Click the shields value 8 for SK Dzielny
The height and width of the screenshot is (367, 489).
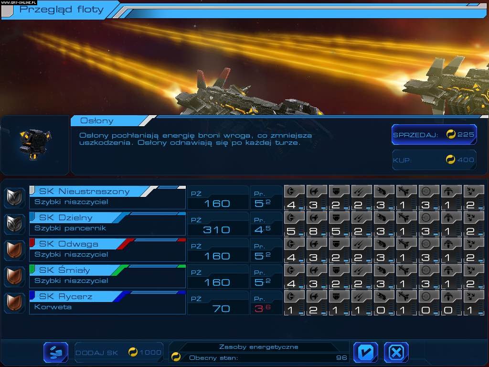click(313, 231)
